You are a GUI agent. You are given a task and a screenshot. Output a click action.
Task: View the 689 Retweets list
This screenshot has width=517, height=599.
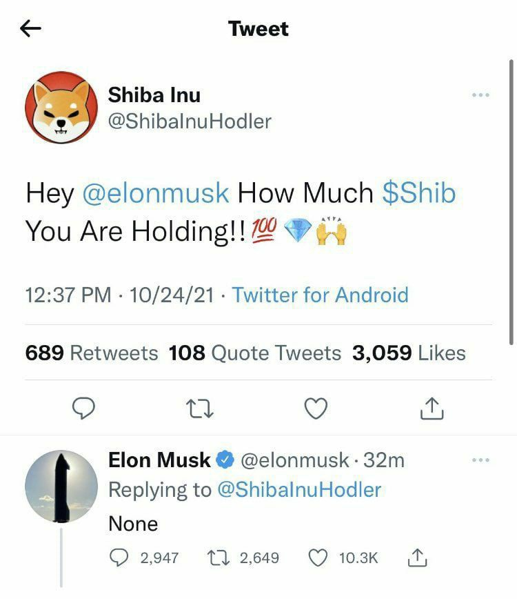92,353
